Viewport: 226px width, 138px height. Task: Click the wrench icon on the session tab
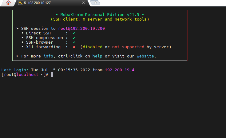pos(21,3)
